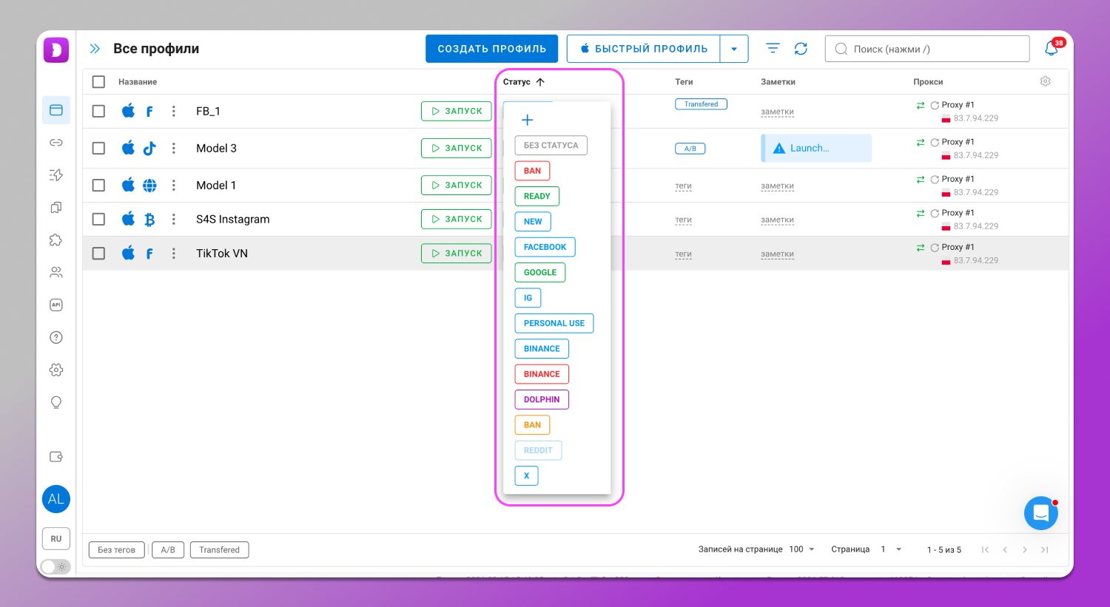Open the records per page dropdown

pyautogui.click(x=802, y=549)
